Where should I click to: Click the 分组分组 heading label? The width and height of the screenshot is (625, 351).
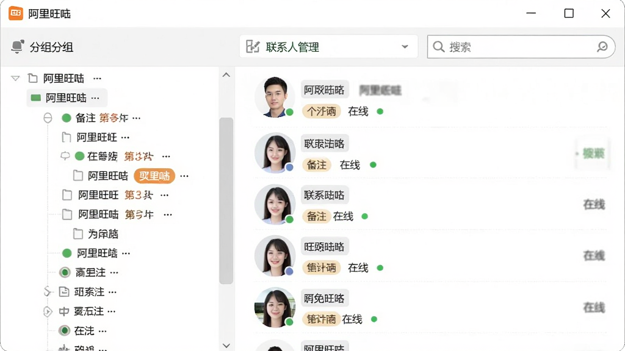tap(51, 48)
